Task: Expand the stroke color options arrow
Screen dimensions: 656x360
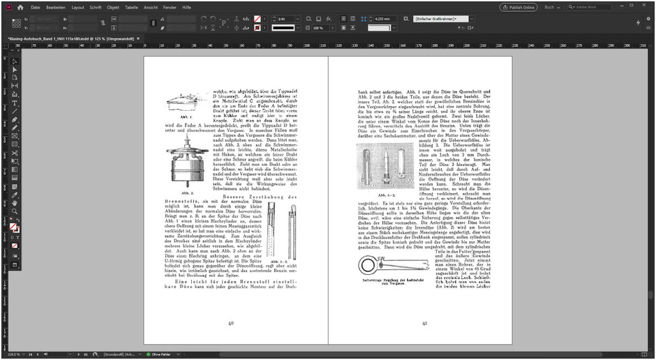Action: (x=264, y=28)
